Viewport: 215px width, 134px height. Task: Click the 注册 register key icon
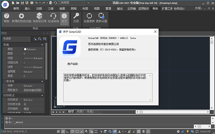[76, 18]
